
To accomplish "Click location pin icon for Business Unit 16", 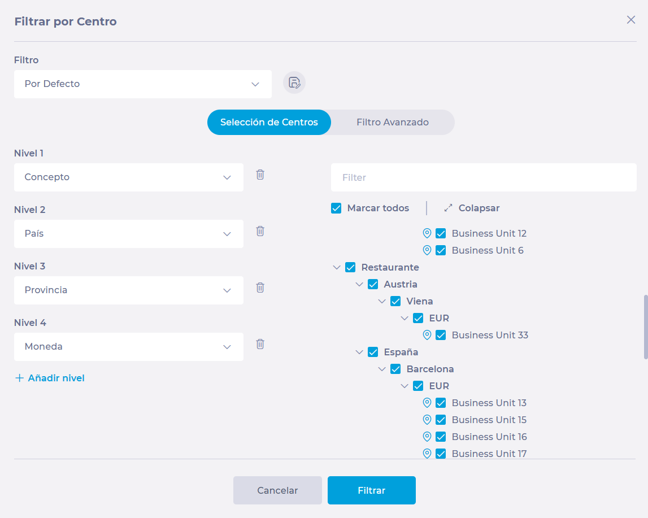I will (x=427, y=437).
